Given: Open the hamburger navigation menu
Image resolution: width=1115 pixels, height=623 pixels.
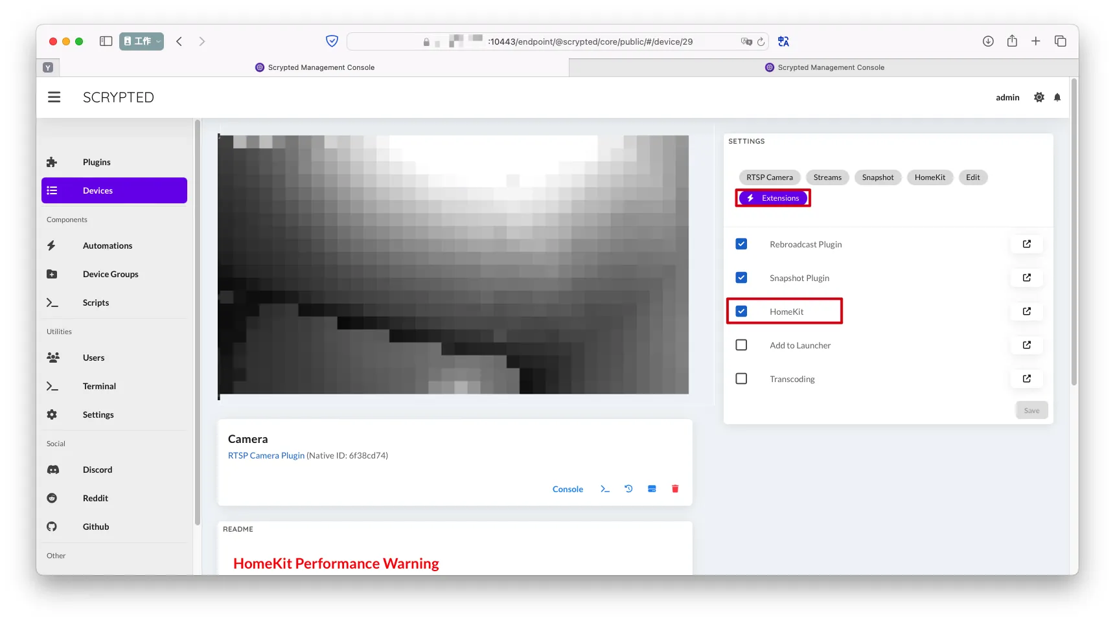Looking at the screenshot, I should [x=54, y=97].
